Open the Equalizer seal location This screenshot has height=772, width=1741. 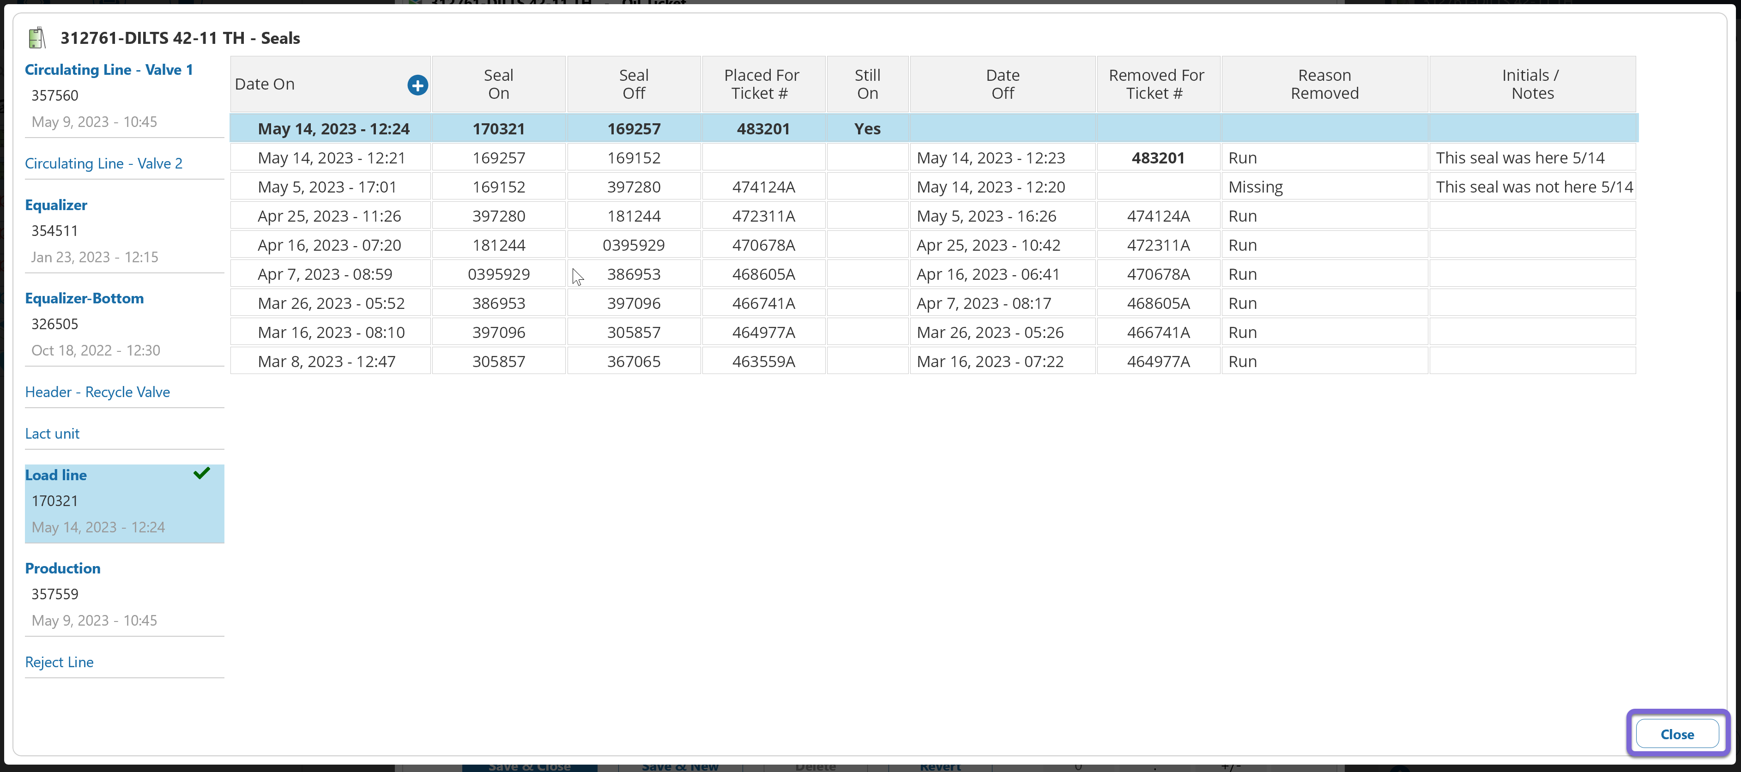coord(56,205)
